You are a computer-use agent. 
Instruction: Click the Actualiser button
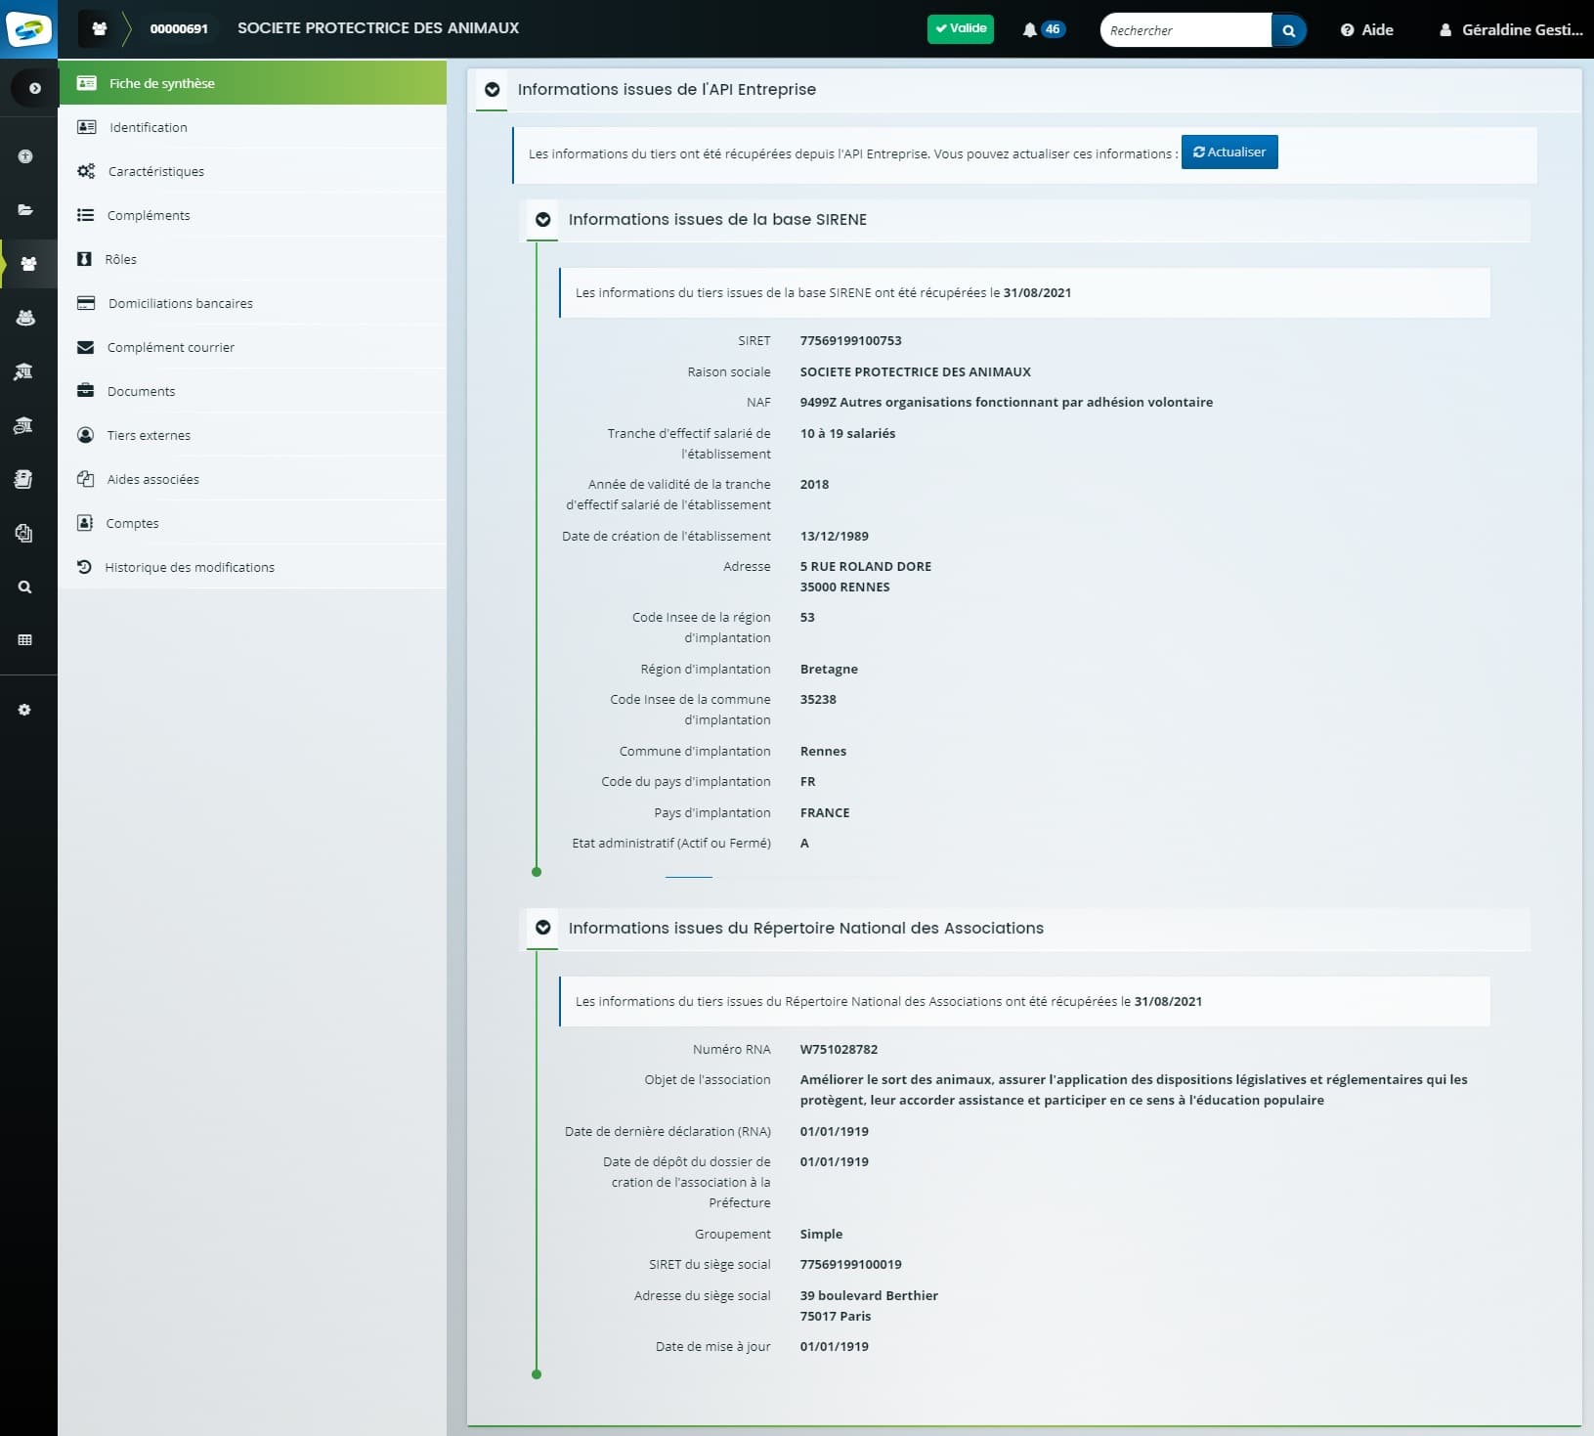coord(1229,152)
